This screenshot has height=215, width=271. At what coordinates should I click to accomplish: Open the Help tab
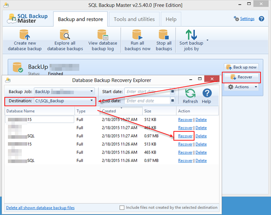(171, 19)
